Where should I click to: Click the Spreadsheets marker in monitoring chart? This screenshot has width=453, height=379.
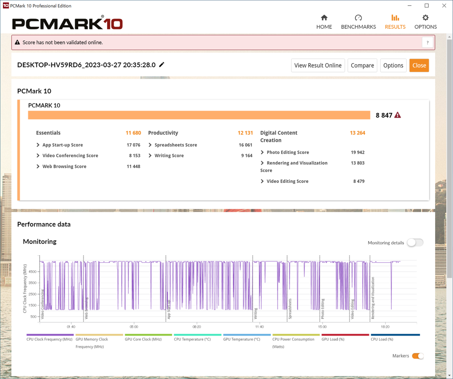tap(290, 309)
